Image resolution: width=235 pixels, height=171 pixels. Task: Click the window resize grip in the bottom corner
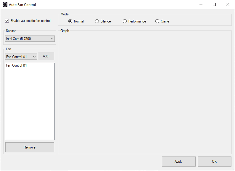click(x=233, y=169)
